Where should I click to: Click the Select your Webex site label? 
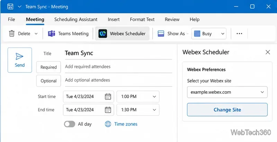tap(209, 81)
